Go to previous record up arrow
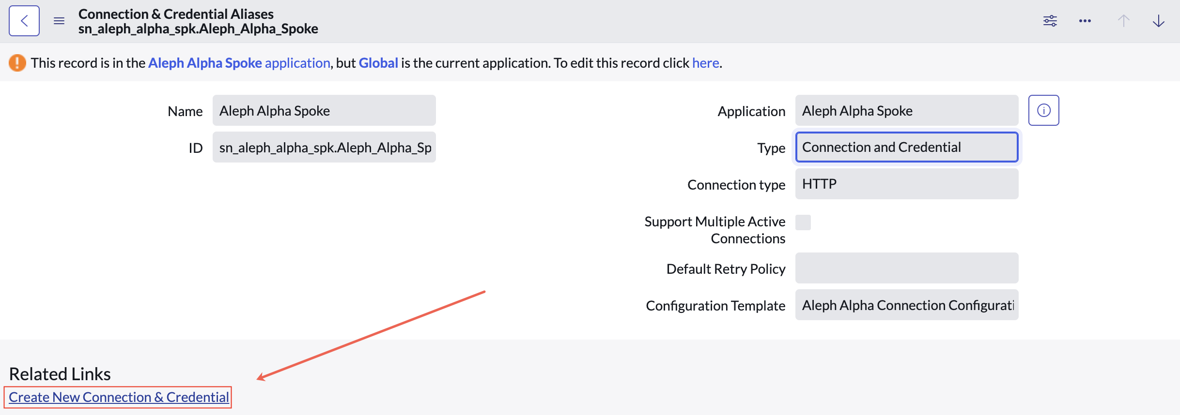 pos(1124,21)
